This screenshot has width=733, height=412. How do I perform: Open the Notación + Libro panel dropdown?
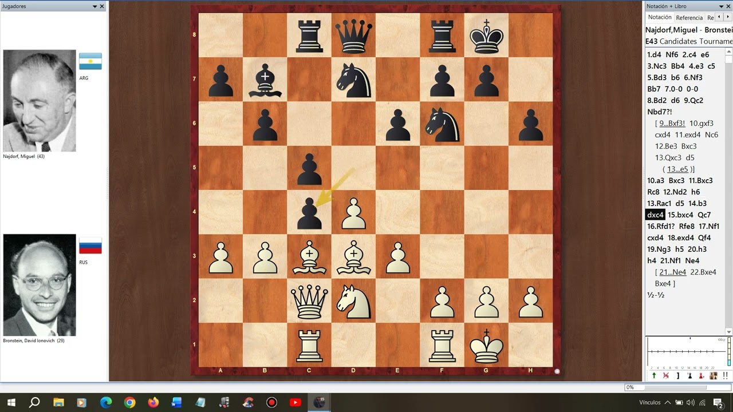click(x=721, y=6)
